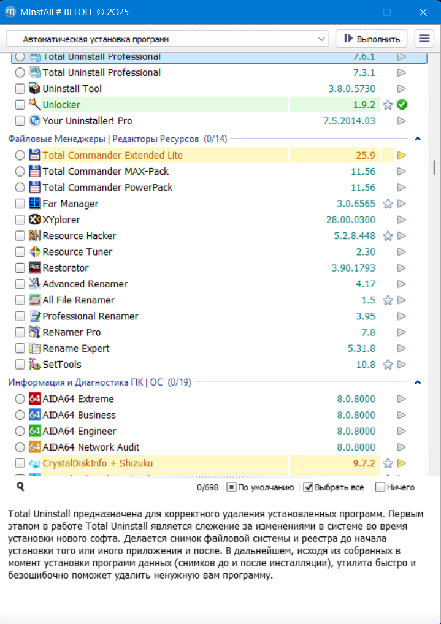The image size is (441, 624).
Task: Click play arrow for Total Commander Extended Lite
Action: tap(402, 156)
